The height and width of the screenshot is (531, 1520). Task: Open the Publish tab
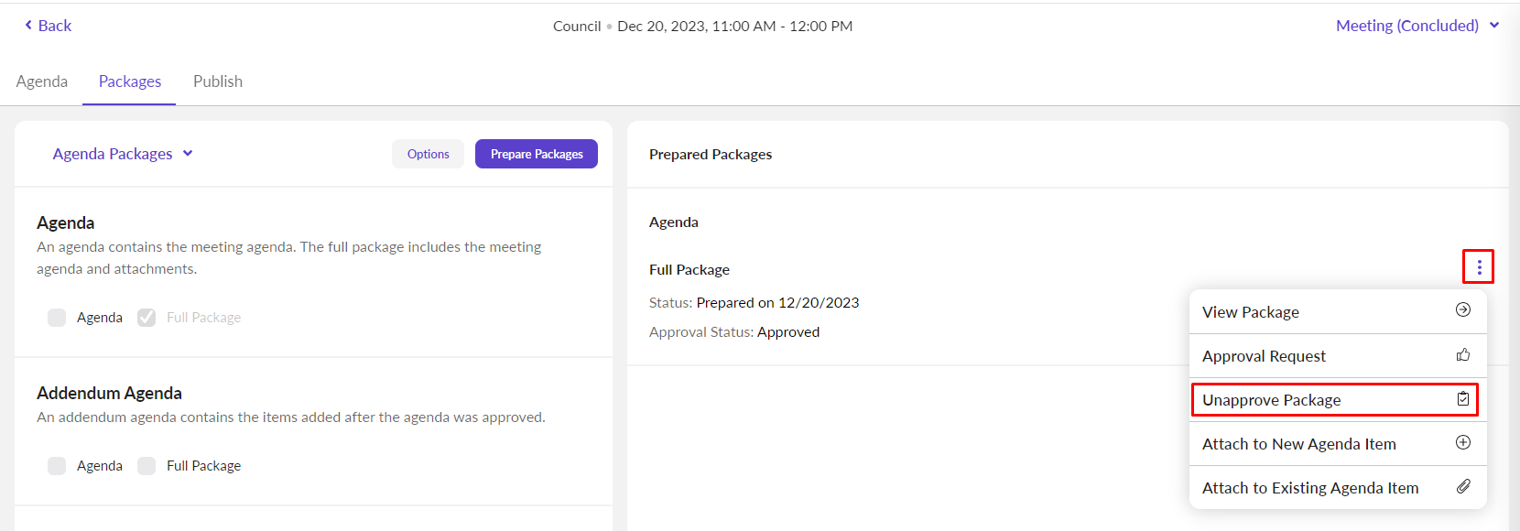click(x=218, y=81)
